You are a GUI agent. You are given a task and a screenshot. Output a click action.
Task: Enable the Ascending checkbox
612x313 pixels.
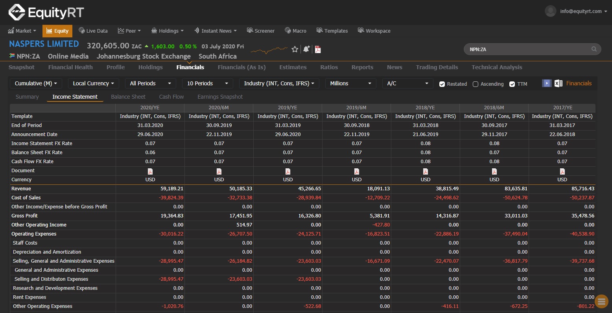[x=476, y=84]
